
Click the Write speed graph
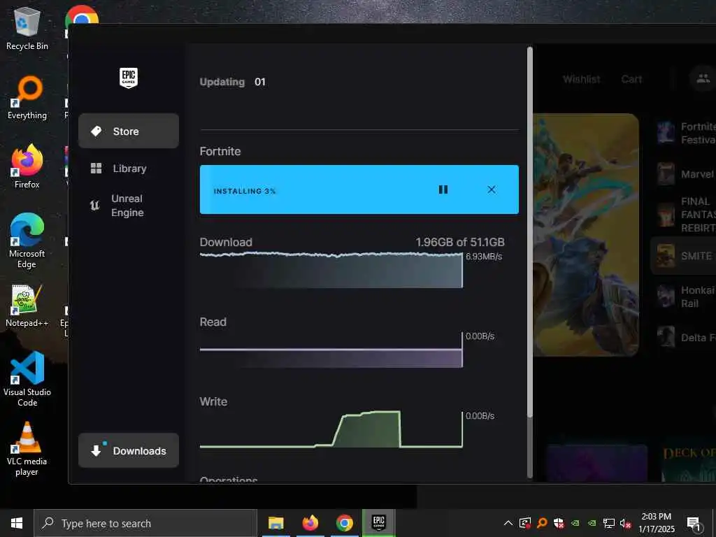(331, 429)
